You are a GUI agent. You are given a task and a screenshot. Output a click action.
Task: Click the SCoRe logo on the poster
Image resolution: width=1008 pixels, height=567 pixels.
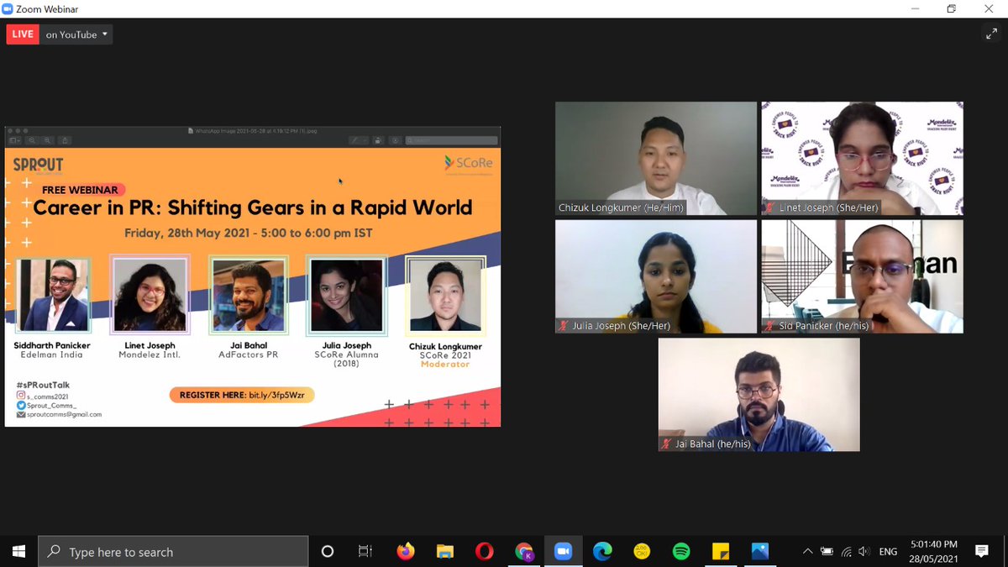pos(469,165)
